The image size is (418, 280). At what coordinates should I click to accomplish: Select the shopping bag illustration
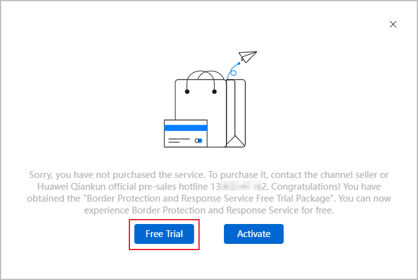click(210, 109)
